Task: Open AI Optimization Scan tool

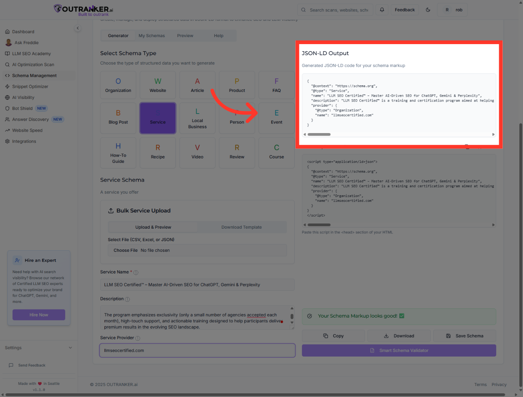Action: [x=33, y=64]
